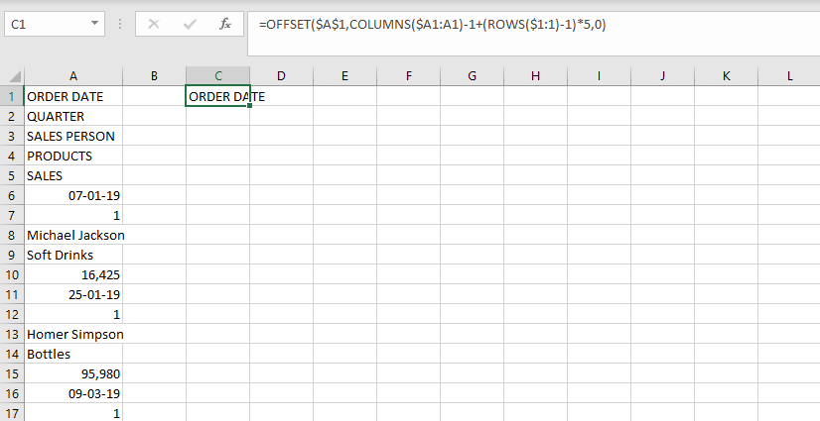Click inside the formula bar text
Image resolution: width=820 pixels, height=421 pixels.
[x=432, y=24]
